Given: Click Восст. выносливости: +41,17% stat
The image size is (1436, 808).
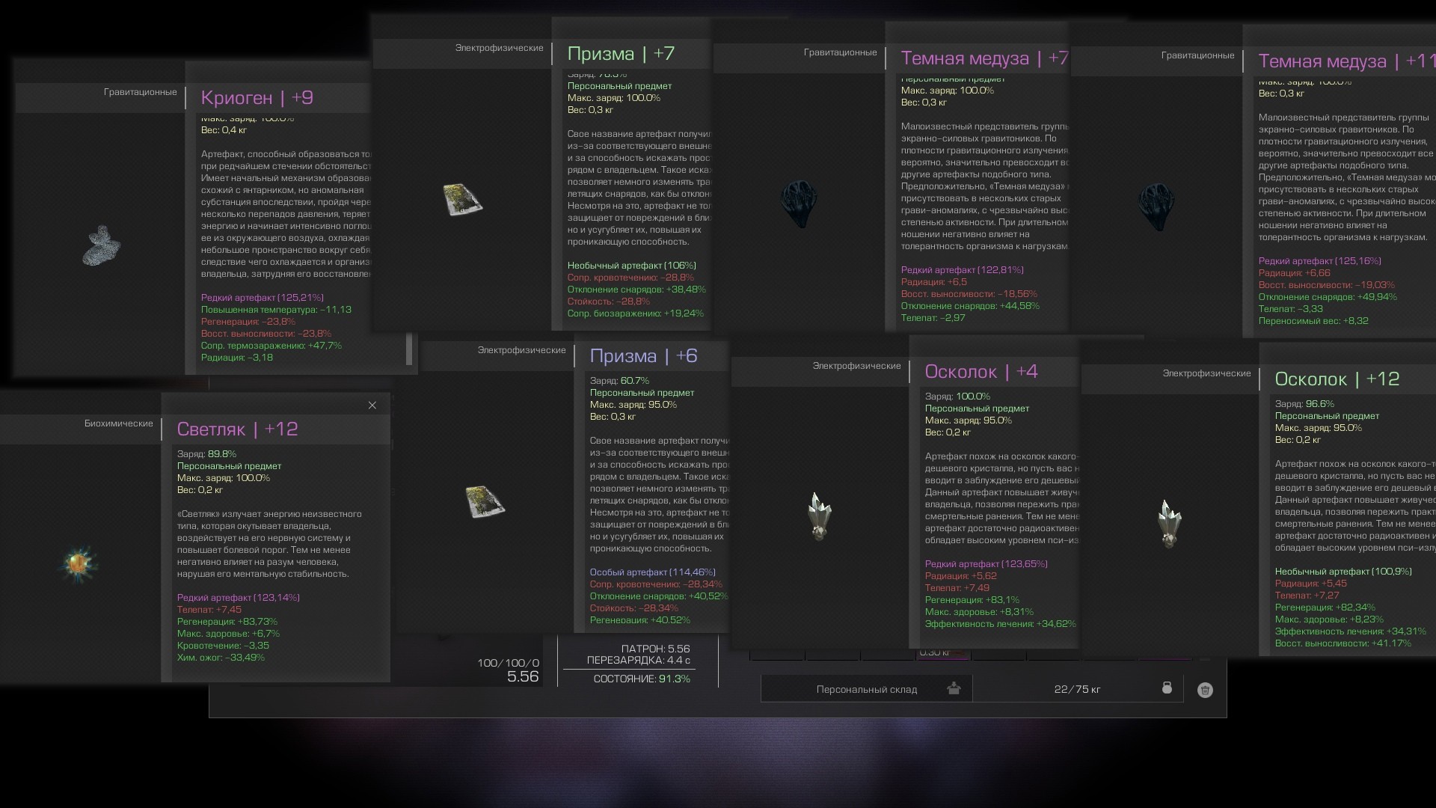Looking at the screenshot, I should click(x=1343, y=643).
